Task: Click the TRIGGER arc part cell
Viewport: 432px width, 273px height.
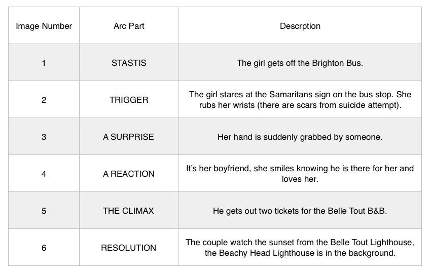Action: (128, 100)
